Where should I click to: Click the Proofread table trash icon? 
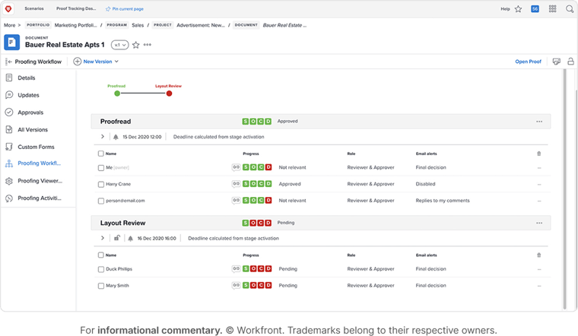[x=539, y=154]
